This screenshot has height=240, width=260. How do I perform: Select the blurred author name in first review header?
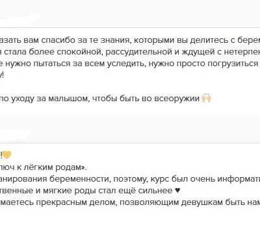21,18
